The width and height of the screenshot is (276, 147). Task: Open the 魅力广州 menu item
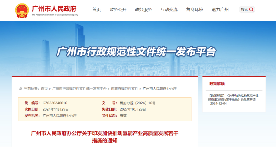[220, 10]
